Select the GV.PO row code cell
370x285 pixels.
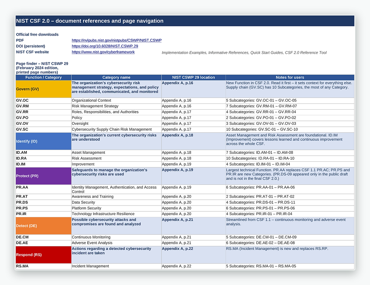[43, 118]
